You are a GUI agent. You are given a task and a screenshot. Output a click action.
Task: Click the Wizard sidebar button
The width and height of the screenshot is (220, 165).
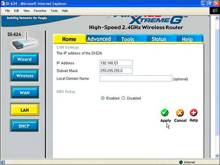click(25, 59)
